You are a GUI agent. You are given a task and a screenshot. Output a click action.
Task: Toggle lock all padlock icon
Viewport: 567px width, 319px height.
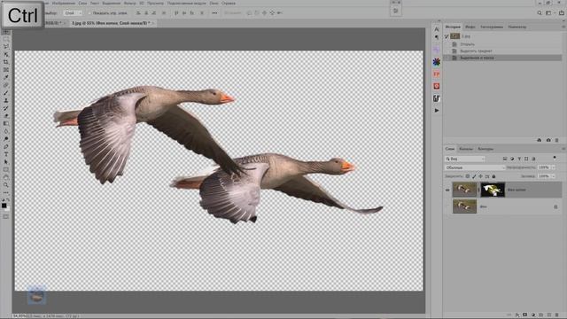point(493,176)
